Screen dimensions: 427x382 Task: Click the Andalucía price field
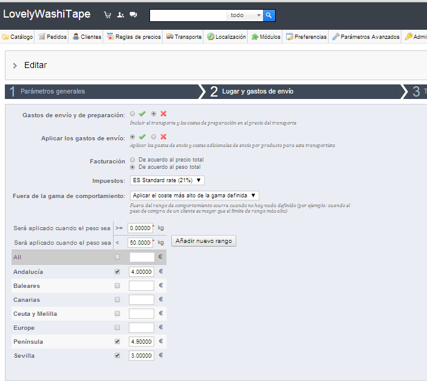(x=142, y=271)
